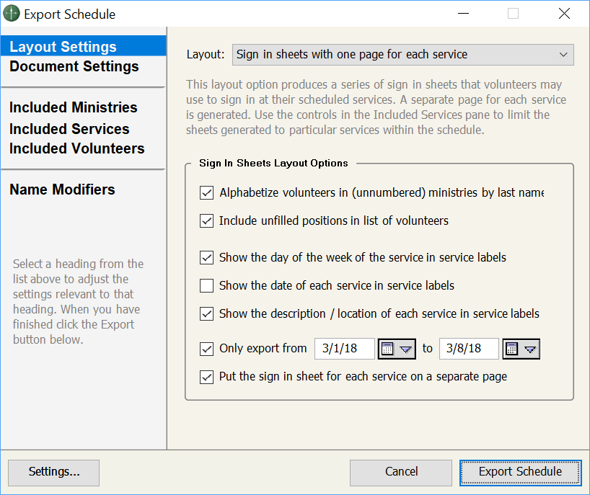The width and height of the screenshot is (590, 495).
Task: Toggle sign in sheet separate page option
Action: pyautogui.click(x=207, y=376)
